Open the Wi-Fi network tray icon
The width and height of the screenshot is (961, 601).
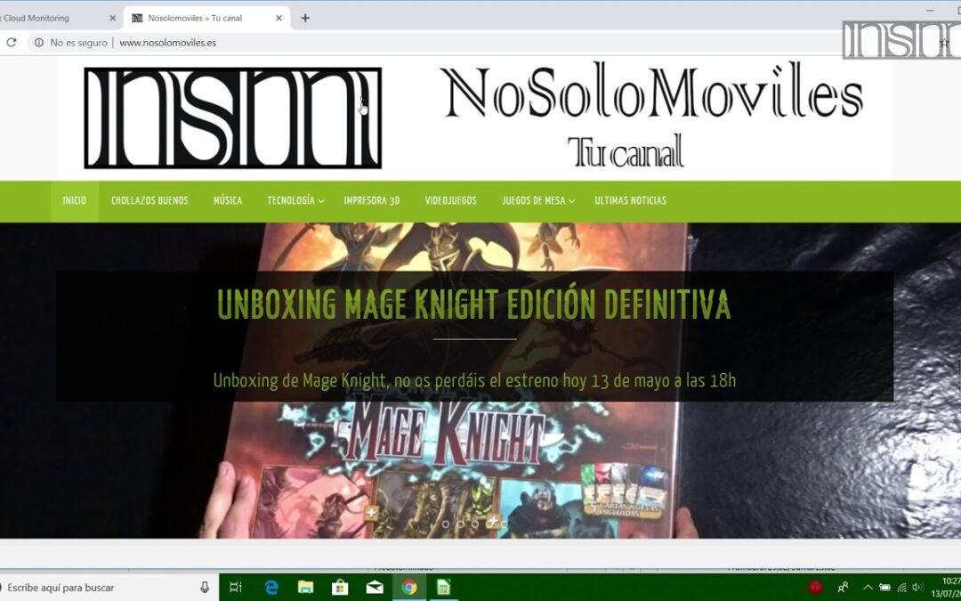coord(901,588)
